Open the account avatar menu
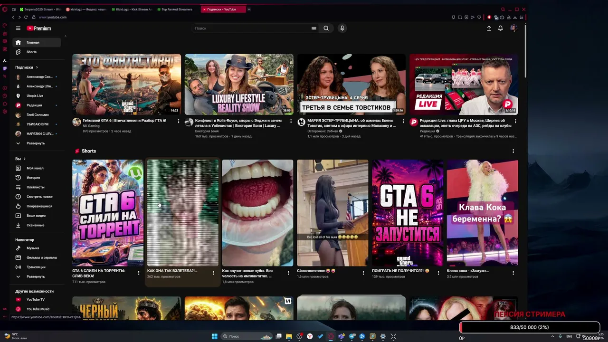 513,28
